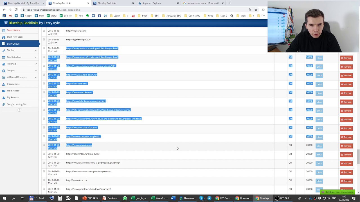Open Skype from the taskbar
Image resolution: width=360 pixels, height=202 pixels.
pyautogui.click(x=201, y=198)
